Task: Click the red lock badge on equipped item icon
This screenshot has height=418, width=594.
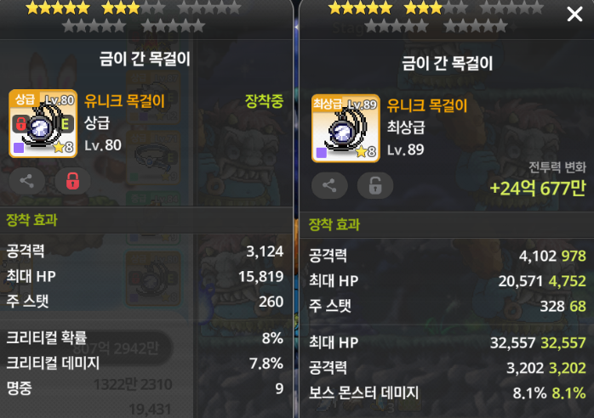Action: click(20, 124)
